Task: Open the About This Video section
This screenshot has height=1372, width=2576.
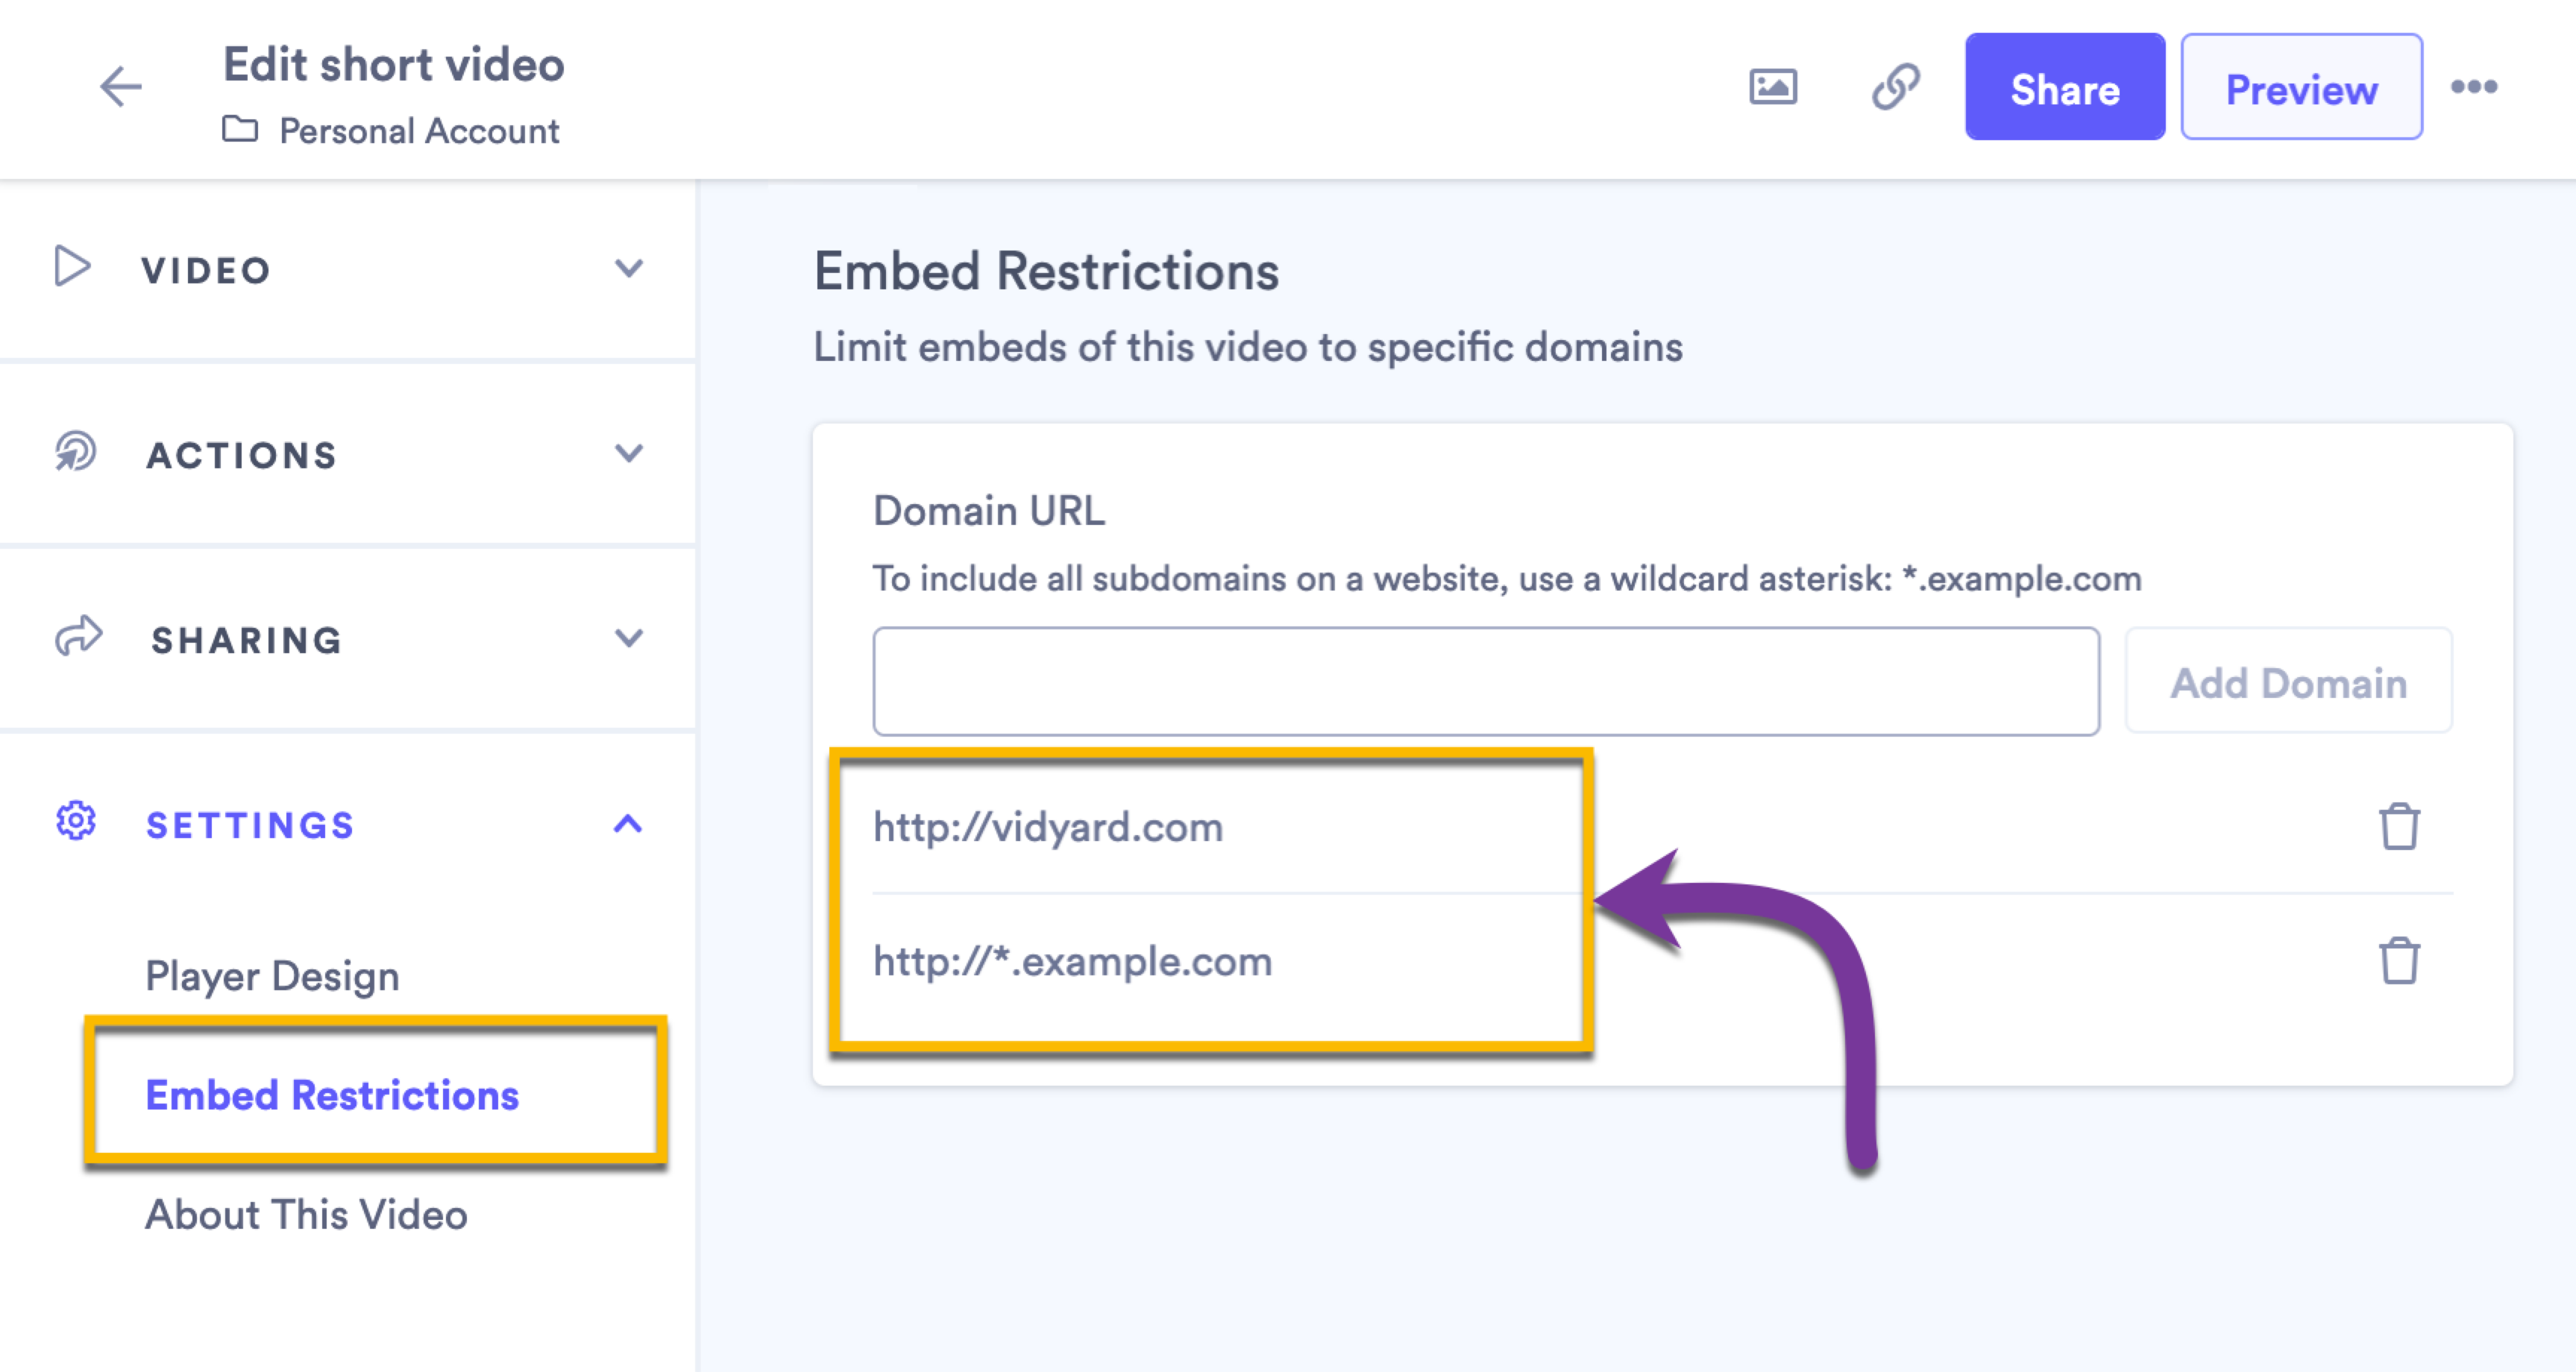Action: point(306,1215)
